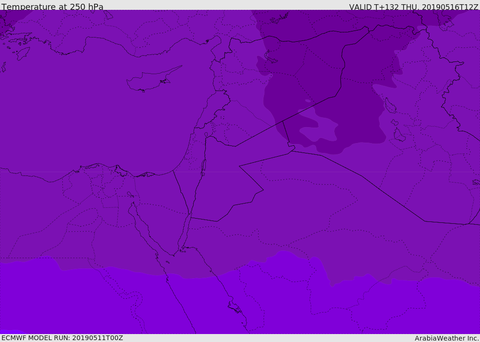Click the 'VALID T+132 THU. 20190516T12Z' label
The image size is (480, 342).
pos(413,7)
